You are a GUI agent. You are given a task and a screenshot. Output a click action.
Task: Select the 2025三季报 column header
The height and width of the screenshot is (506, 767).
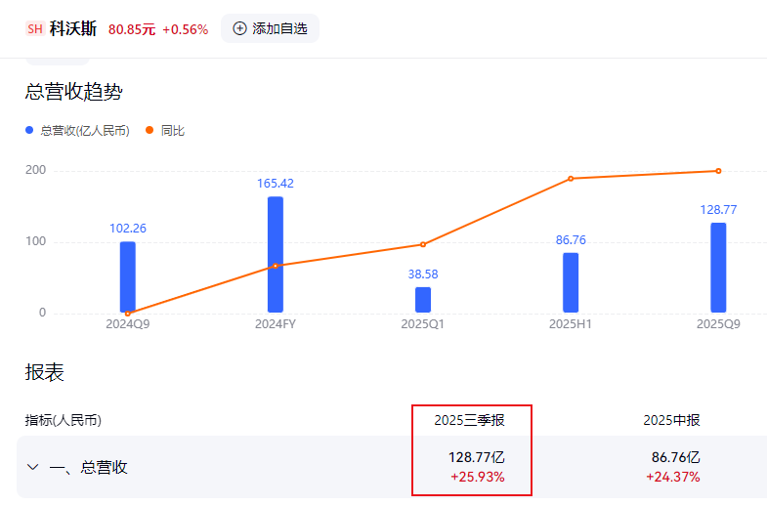point(470,420)
